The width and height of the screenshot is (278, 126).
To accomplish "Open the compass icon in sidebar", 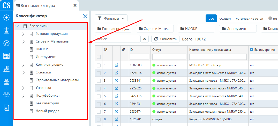I will tap(6, 43).
